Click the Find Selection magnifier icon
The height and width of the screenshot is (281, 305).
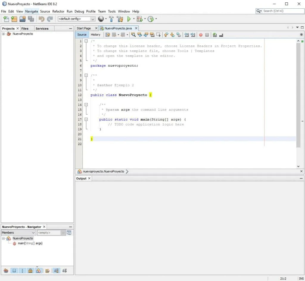(133, 35)
